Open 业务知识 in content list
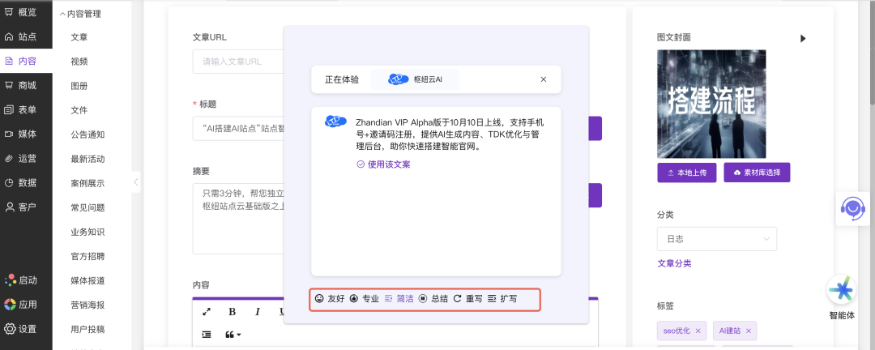Viewport: 875px width, 350px height. 87,233
